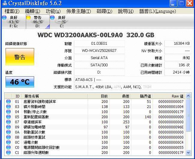Select the 硬碟加電時間 row
The width and height of the screenshot is (195, 159).
(95, 127)
